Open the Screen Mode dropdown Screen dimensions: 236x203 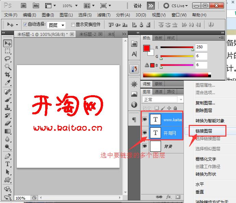click(105, 6)
